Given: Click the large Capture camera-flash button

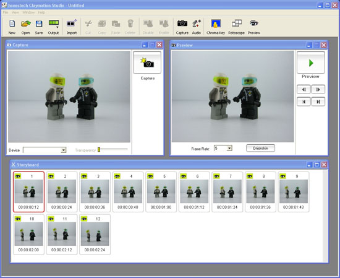Looking at the screenshot, I should pyautogui.click(x=147, y=63).
